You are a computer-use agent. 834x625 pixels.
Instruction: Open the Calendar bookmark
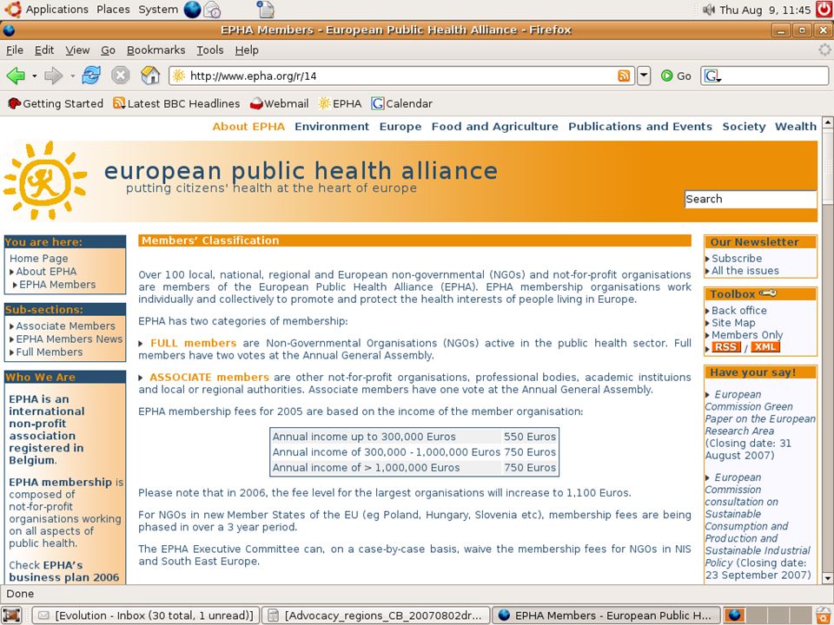402,103
